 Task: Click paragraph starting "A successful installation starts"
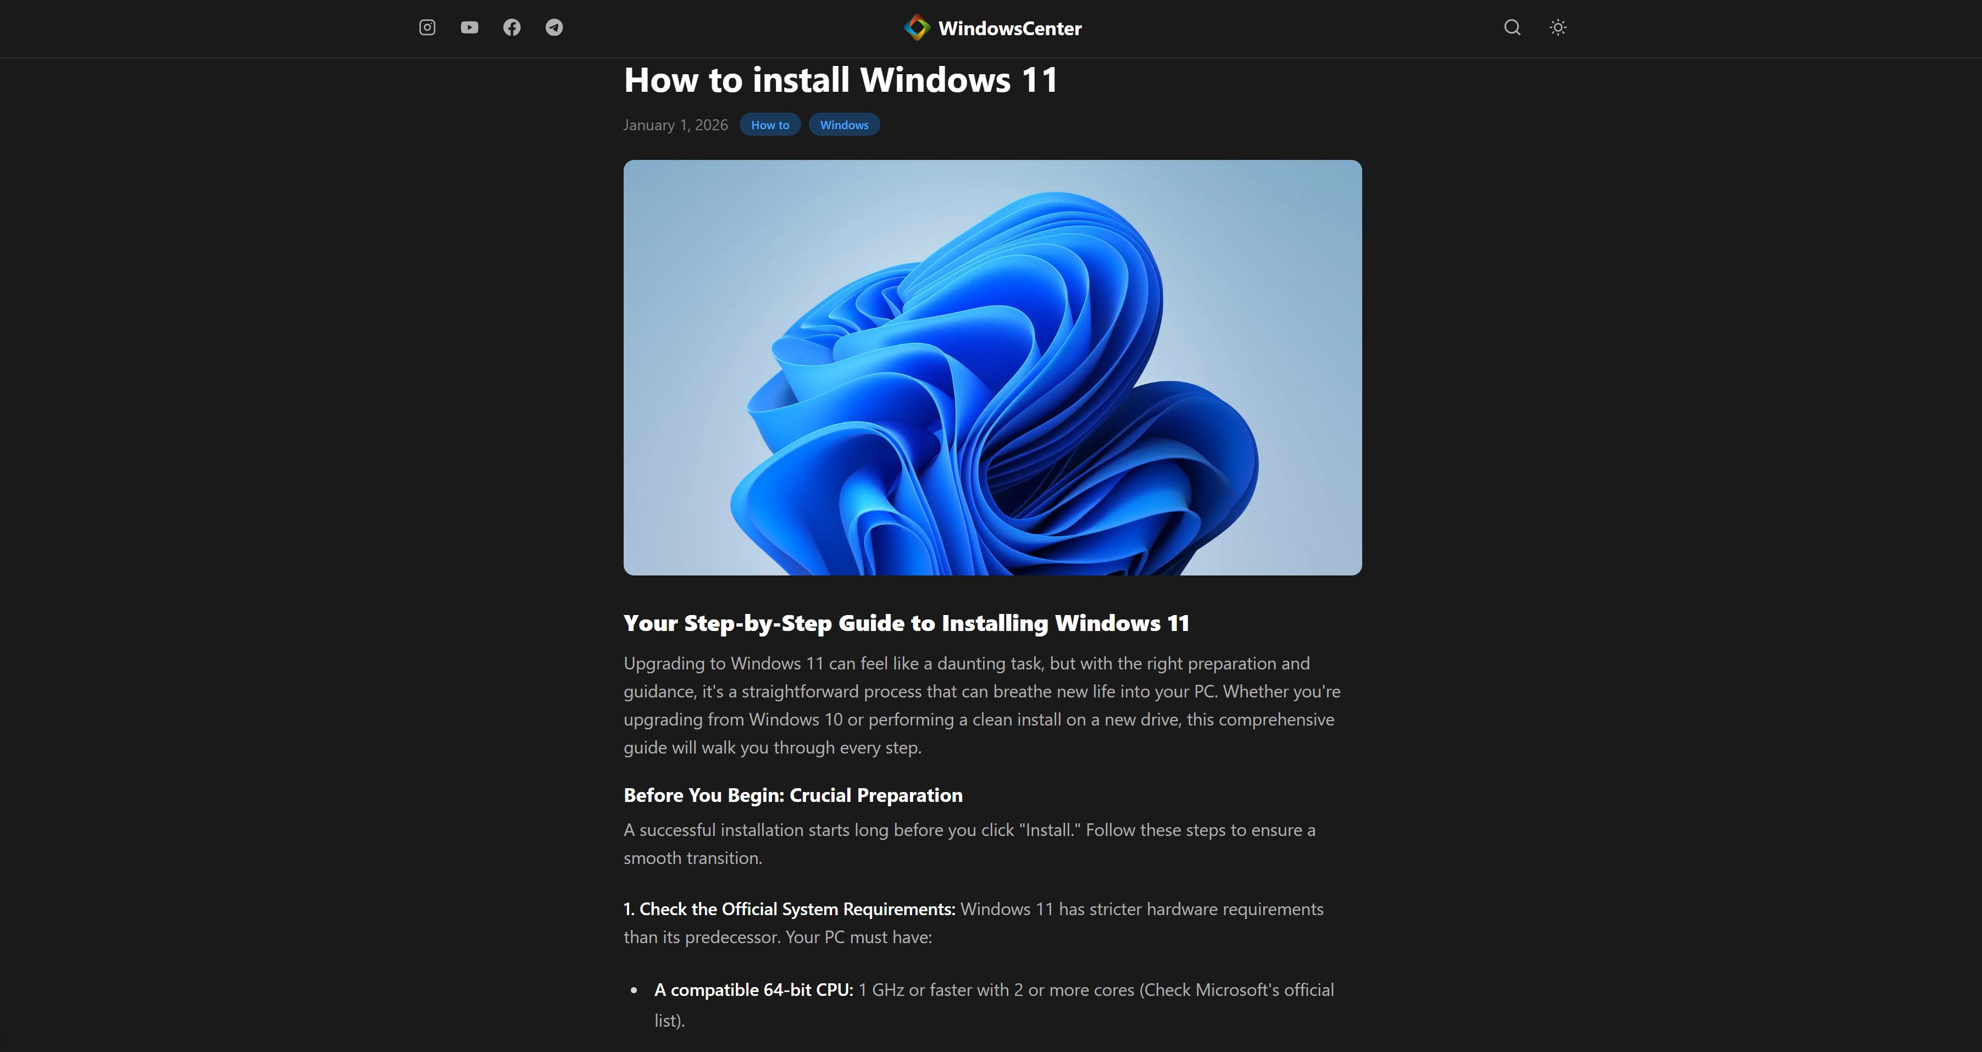click(x=970, y=844)
